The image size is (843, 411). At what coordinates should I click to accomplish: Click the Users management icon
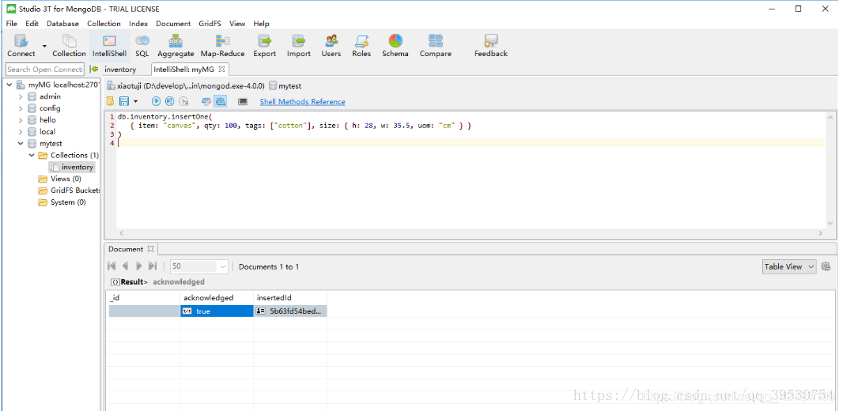(331, 45)
